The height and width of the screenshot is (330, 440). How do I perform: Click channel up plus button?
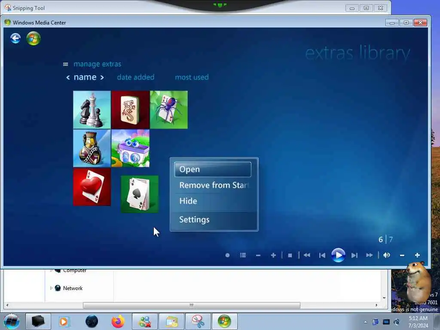click(x=273, y=255)
